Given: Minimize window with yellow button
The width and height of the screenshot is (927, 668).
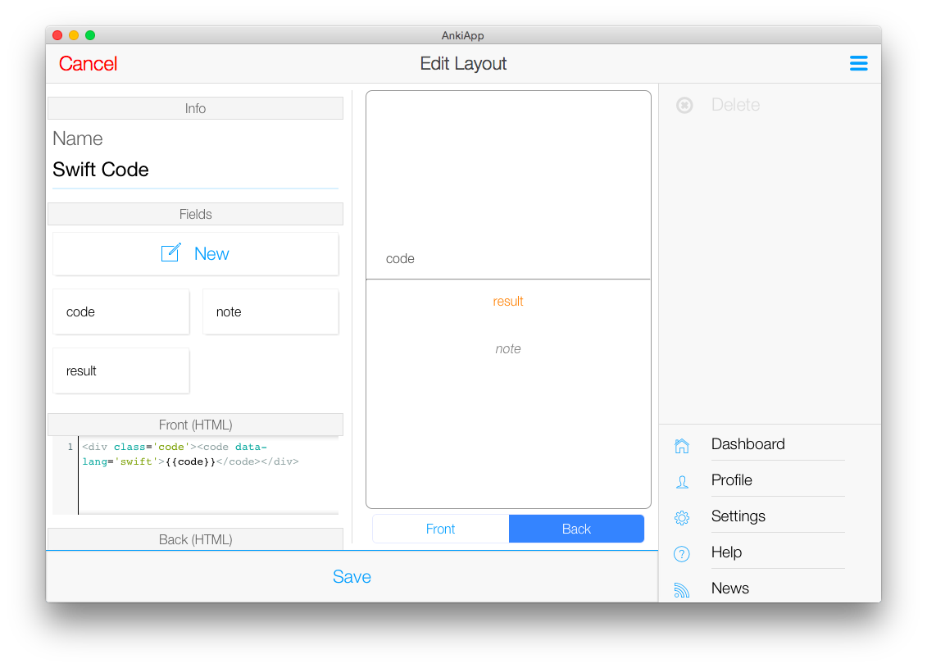Looking at the screenshot, I should [74, 35].
